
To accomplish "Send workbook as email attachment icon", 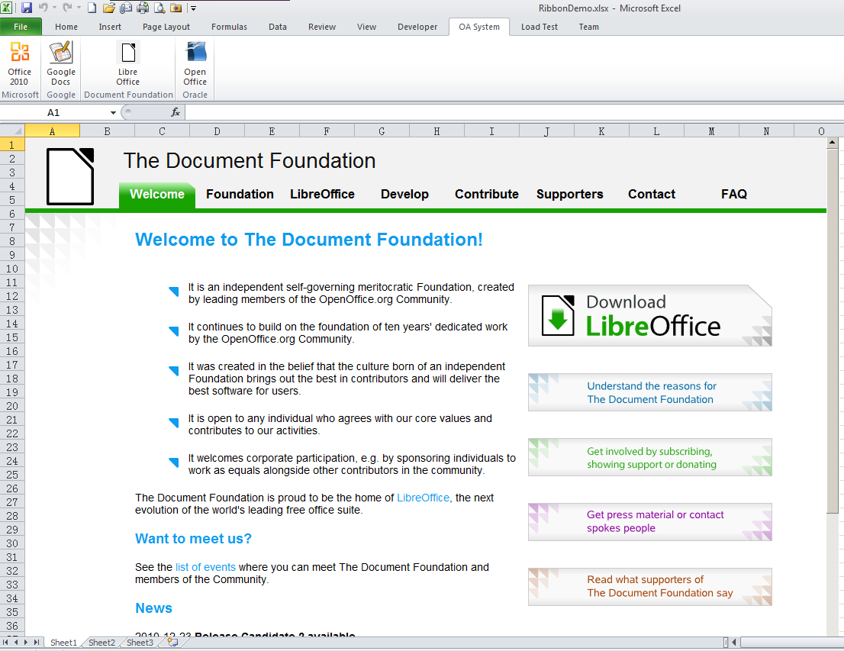I will pyautogui.click(x=125, y=8).
